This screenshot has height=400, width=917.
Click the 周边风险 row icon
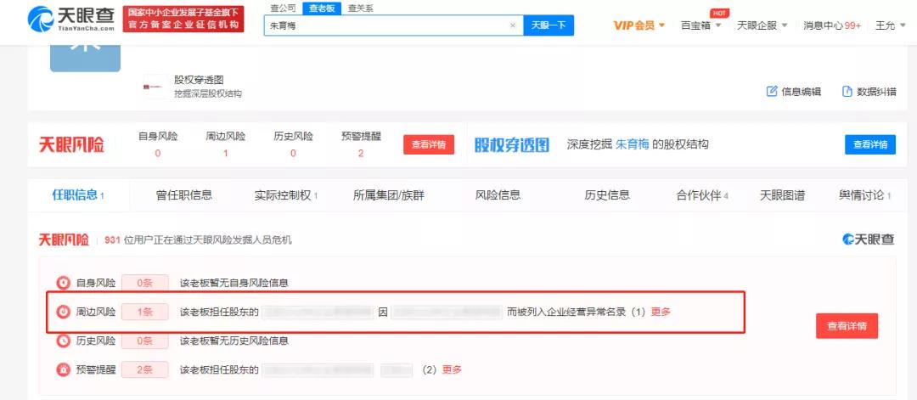point(63,313)
